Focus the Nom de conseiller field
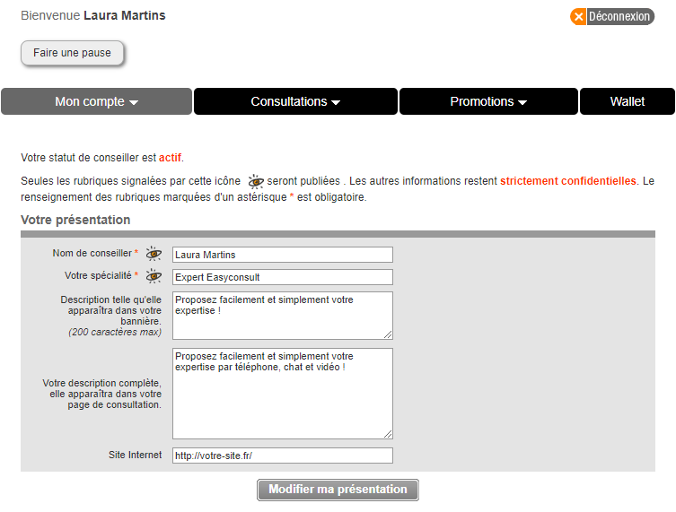Viewport: 676px width, 512px height. [x=283, y=255]
